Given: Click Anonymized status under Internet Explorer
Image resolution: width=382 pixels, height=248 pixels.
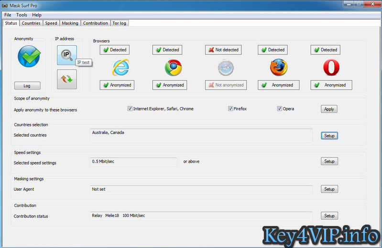Looking at the screenshot, I should 117,85.
